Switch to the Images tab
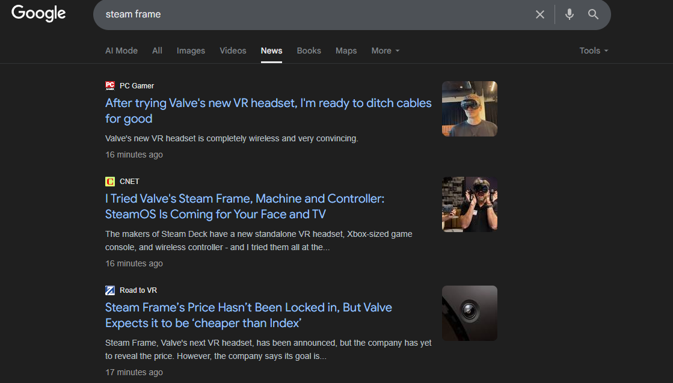 (191, 51)
